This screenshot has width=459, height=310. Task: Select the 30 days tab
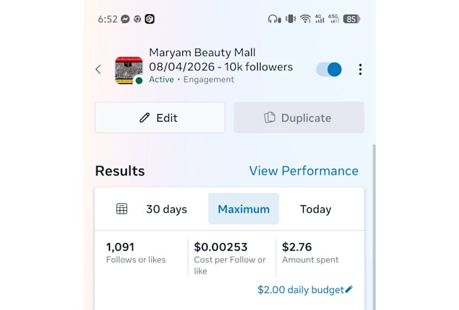(166, 209)
